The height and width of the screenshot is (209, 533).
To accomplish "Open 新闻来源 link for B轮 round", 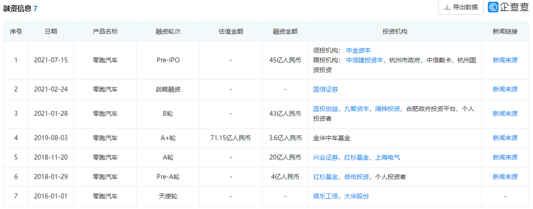I will (x=505, y=114).
